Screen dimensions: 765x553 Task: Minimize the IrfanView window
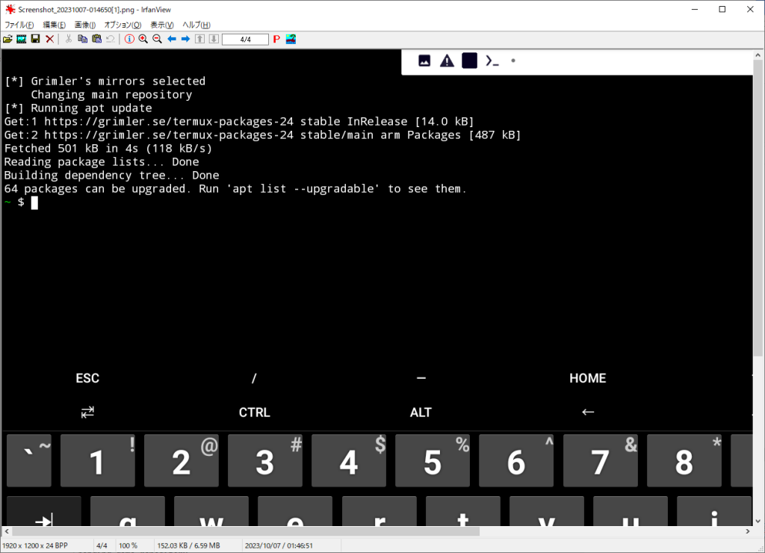(695, 9)
